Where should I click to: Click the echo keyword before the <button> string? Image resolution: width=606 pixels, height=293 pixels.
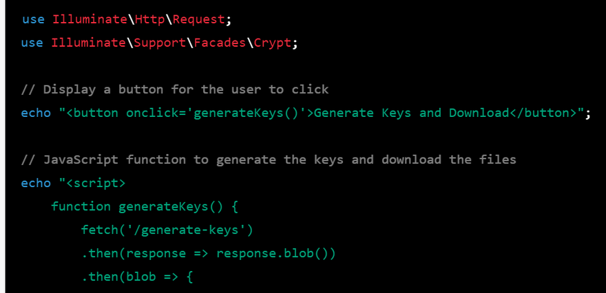click(x=36, y=113)
